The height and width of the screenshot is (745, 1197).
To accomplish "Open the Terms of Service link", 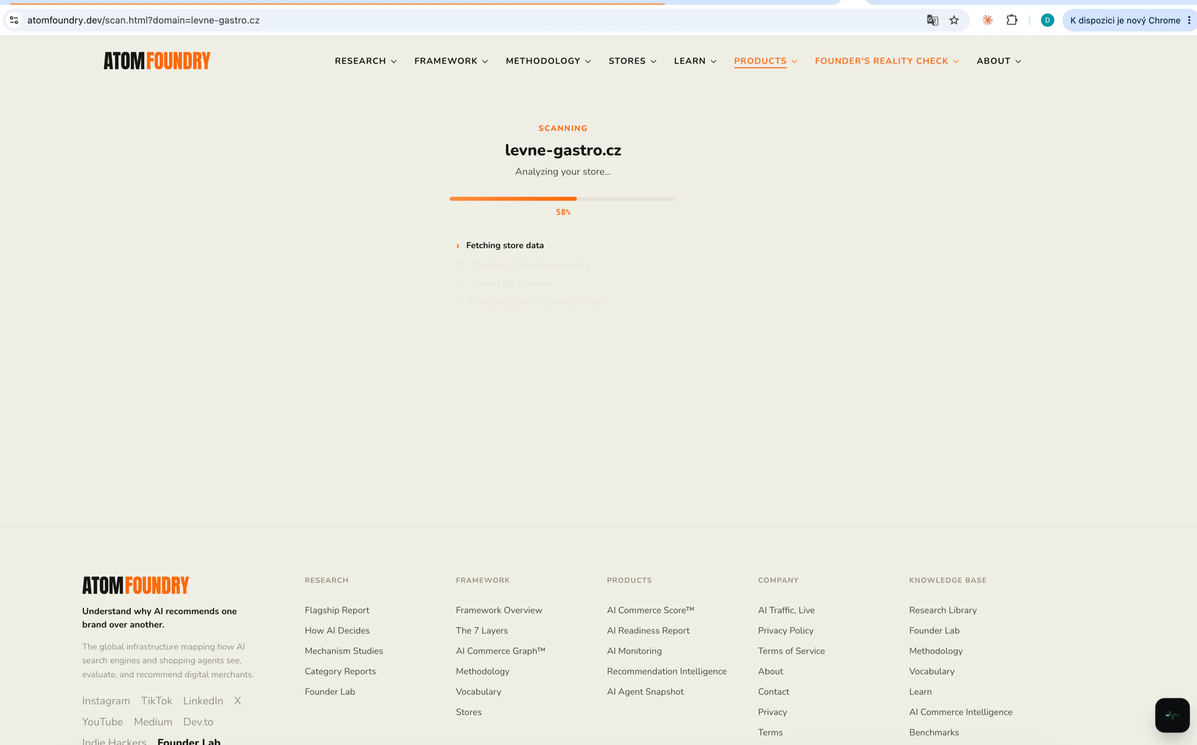I will click(x=791, y=651).
